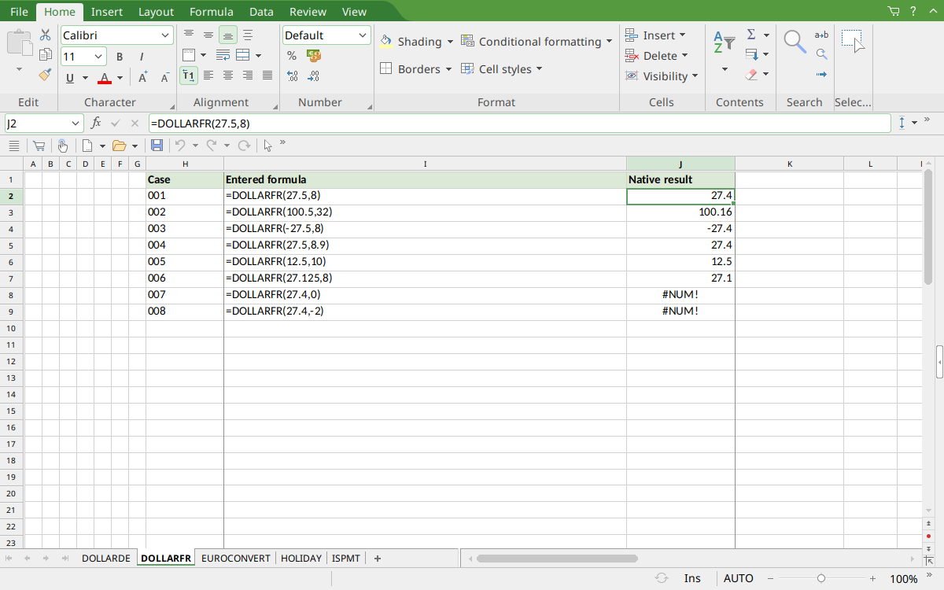Image resolution: width=944 pixels, height=590 pixels.
Task: Switch to the Insert ribbon tab
Action: point(106,12)
